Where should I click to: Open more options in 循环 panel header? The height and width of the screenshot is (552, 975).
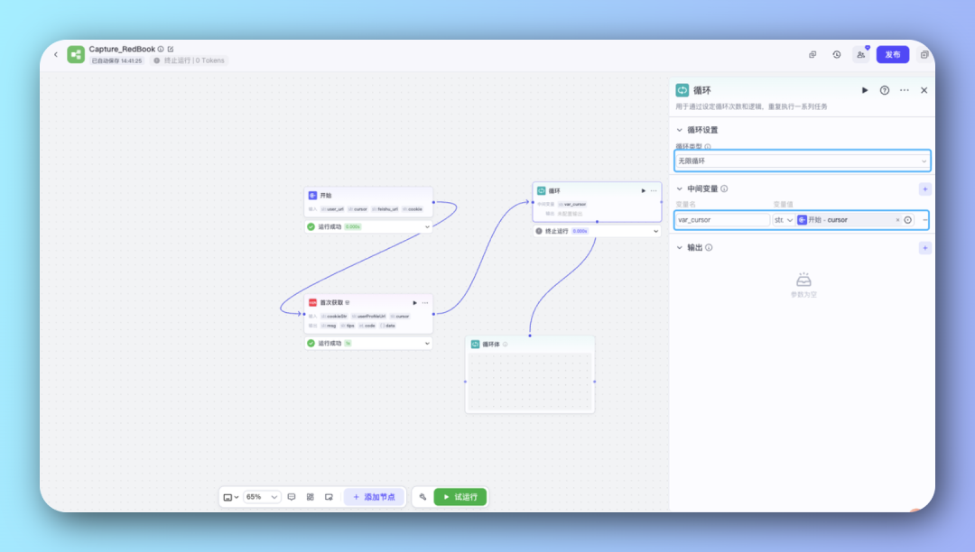(904, 90)
